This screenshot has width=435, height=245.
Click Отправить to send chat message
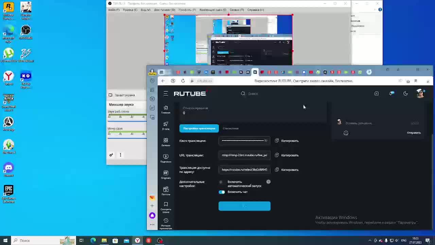414,133
